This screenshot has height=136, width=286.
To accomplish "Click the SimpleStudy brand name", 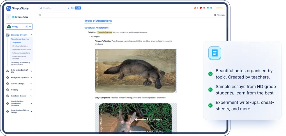I will 20,8.
